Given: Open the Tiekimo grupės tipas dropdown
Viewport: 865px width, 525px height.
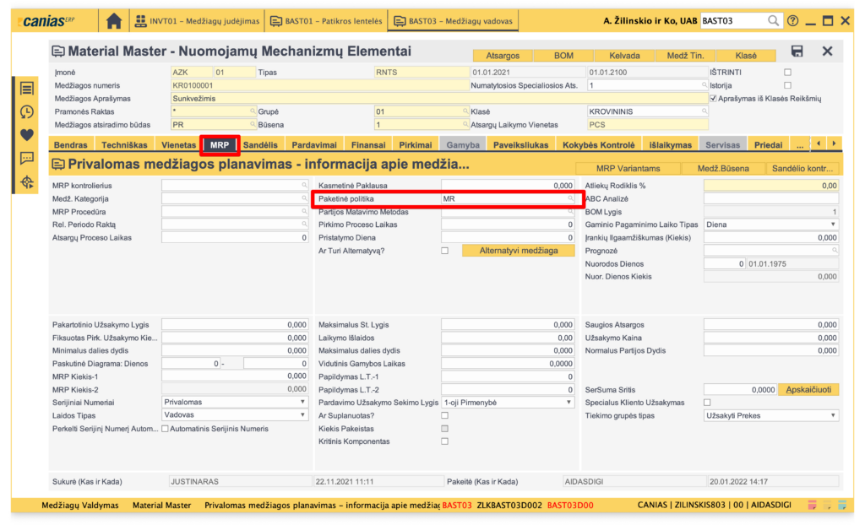Looking at the screenshot, I should point(770,415).
